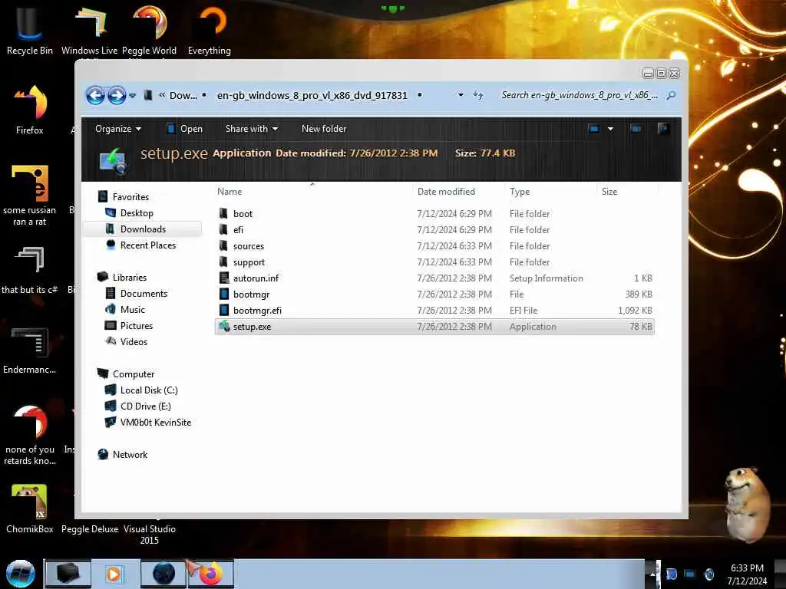Select setup.exe in the file list

434,327
